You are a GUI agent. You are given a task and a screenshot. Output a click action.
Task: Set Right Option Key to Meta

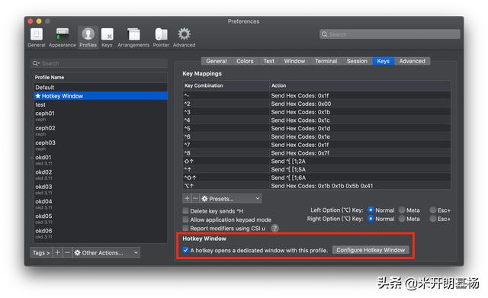[402, 219]
